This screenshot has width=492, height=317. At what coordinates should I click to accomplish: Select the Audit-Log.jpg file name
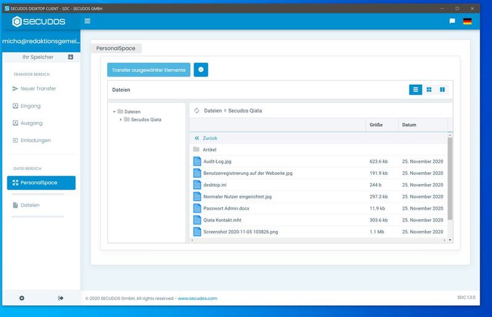217,161
